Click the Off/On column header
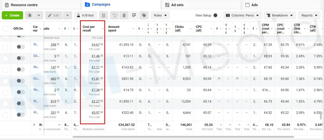Image resolution: width=324 pixels, height=140 pixels. pos(18,29)
